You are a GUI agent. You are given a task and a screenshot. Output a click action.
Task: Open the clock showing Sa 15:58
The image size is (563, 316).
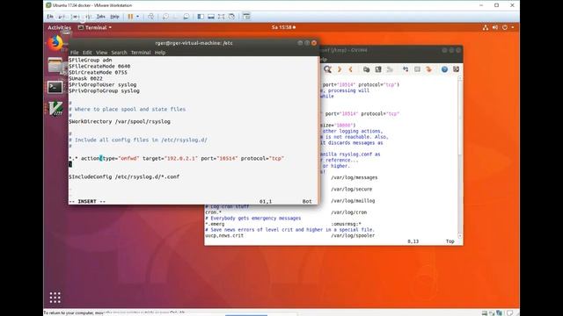283,27
